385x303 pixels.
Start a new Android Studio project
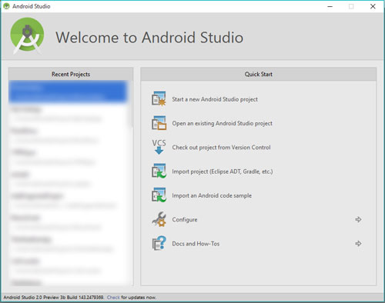pos(215,99)
